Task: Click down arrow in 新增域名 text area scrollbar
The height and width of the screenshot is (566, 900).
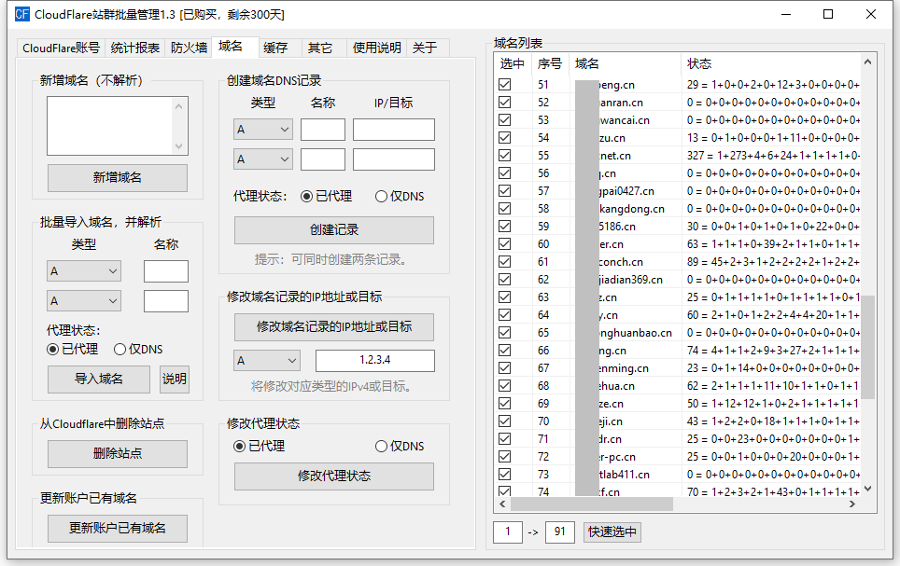Action: tap(179, 146)
